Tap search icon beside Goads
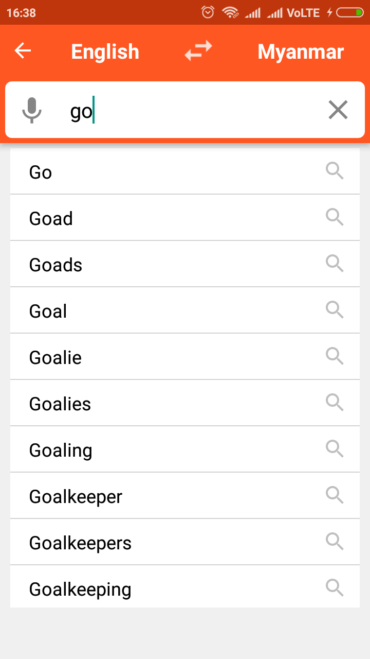Screen dimensions: 370x659 (x=335, y=263)
